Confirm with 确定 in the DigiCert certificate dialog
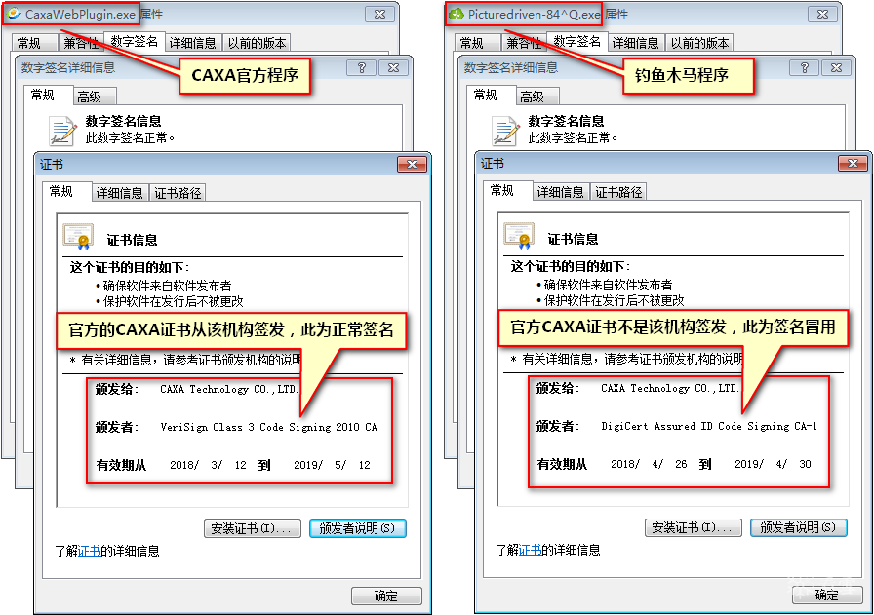The image size is (874, 615). click(x=827, y=595)
